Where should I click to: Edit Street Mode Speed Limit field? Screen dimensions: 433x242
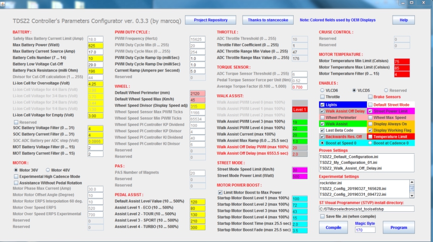point(300,170)
